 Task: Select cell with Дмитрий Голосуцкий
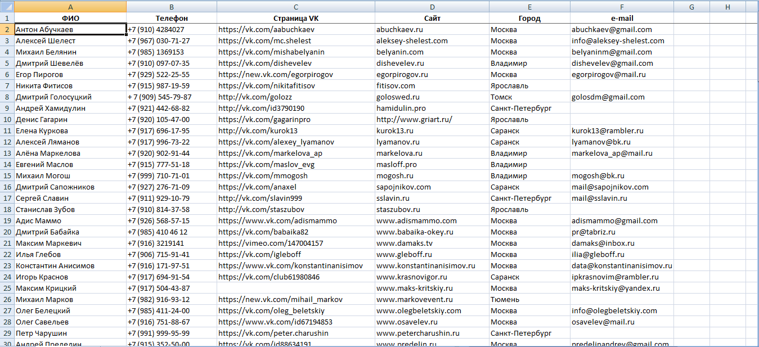coord(70,97)
